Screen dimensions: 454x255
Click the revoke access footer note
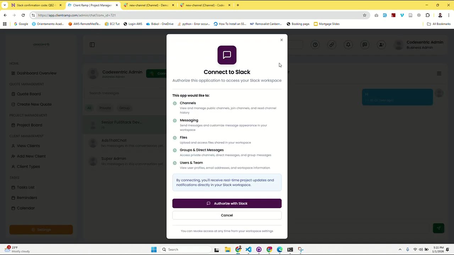[227, 231]
